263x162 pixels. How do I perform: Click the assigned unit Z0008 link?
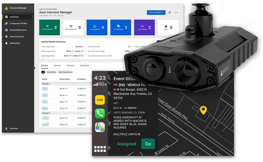click(141, 113)
